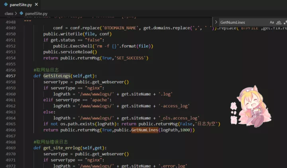
Task: Toggle Match Whole Word option
Action: [x=278, y=23]
